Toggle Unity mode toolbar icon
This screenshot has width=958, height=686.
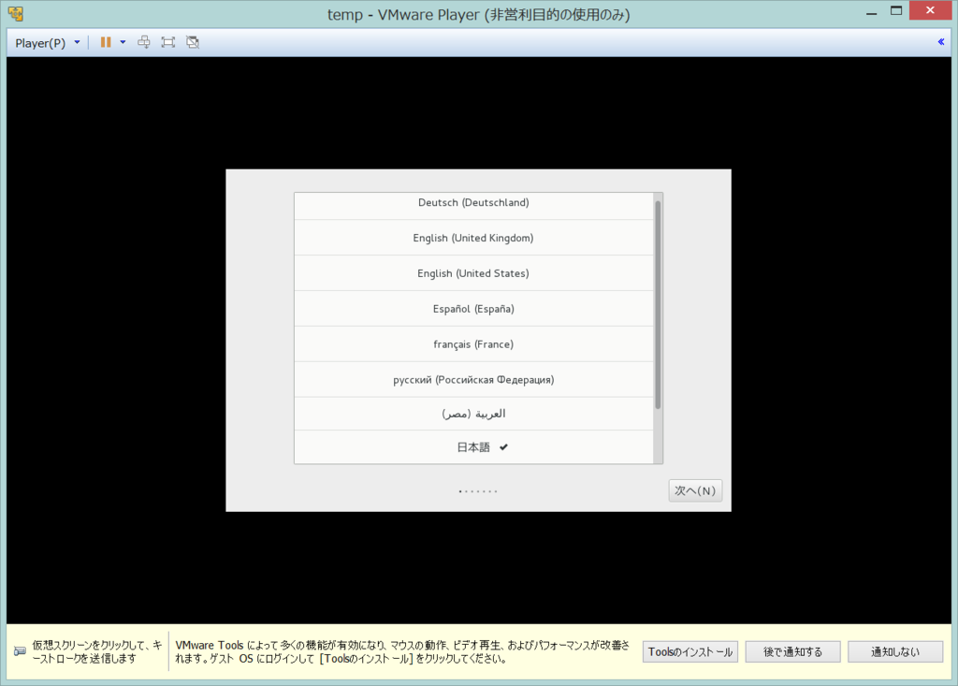tap(193, 42)
